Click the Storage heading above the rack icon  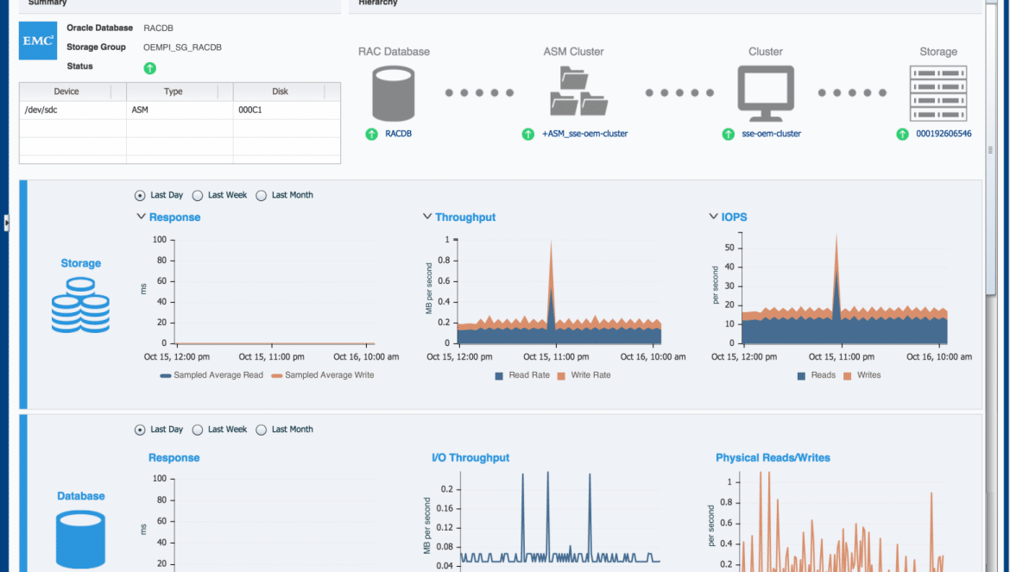click(937, 52)
